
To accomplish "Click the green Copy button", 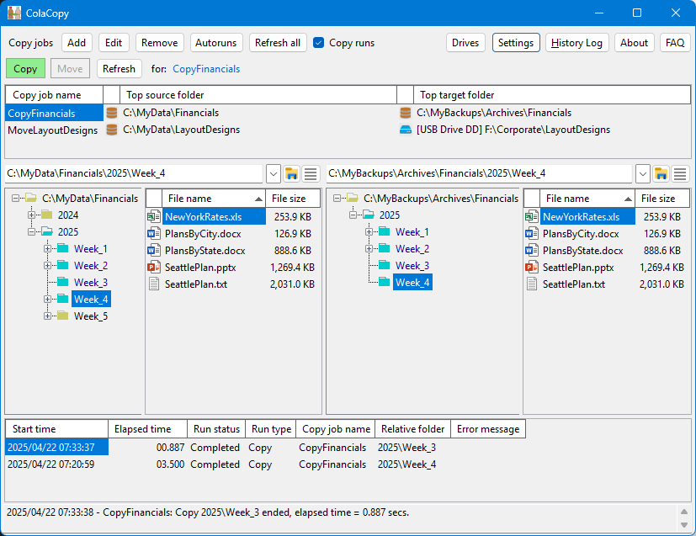I will (25, 69).
